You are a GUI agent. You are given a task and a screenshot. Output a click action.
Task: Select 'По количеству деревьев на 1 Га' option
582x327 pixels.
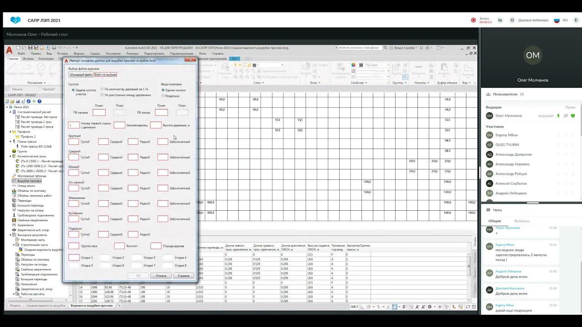(102, 89)
